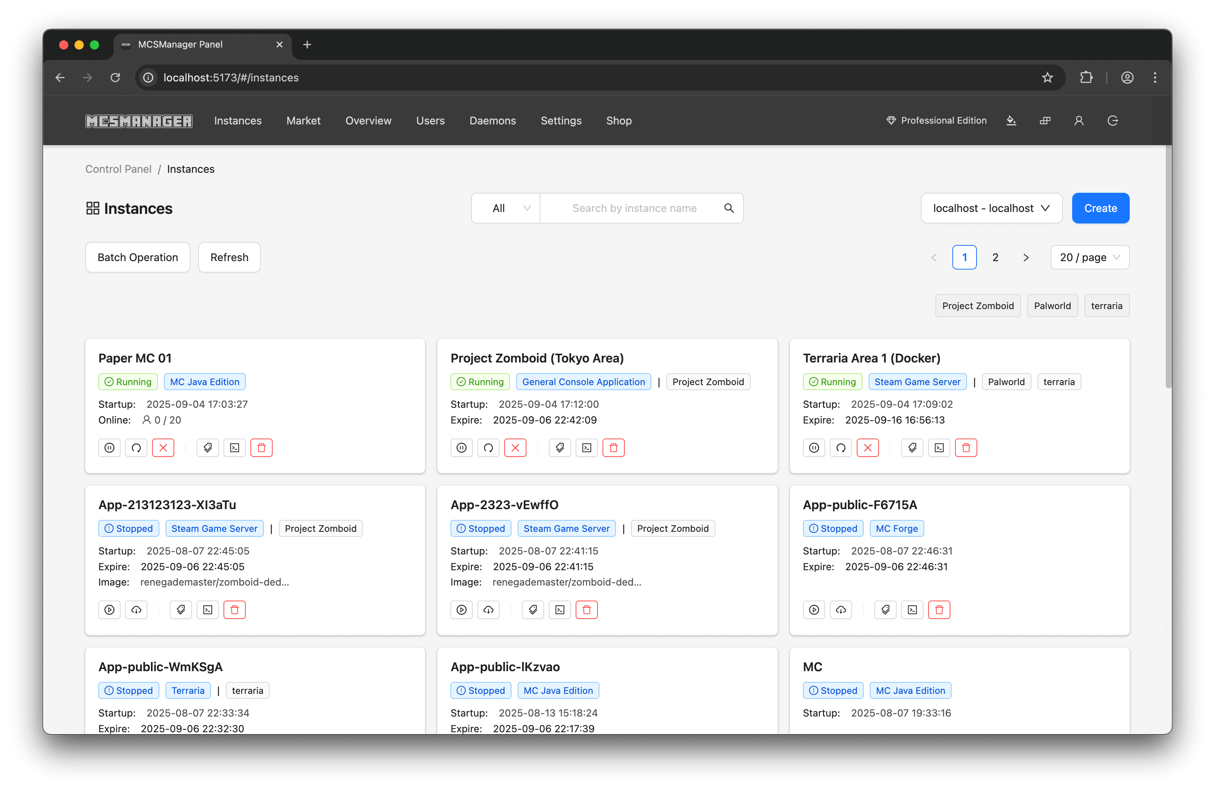Image resolution: width=1215 pixels, height=791 pixels.
Task: Open the Market menu item
Action: click(x=303, y=121)
